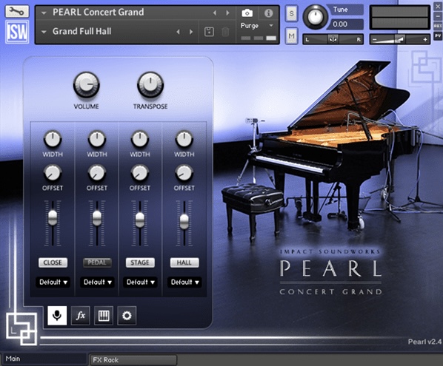Image resolution: width=443 pixels, height=366 pixels.
Task: Take a snapshot with camera icon
Action: 247,13
